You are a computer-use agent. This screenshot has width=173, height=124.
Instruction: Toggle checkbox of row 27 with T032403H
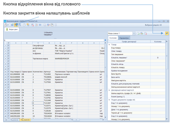pos(8,113)
